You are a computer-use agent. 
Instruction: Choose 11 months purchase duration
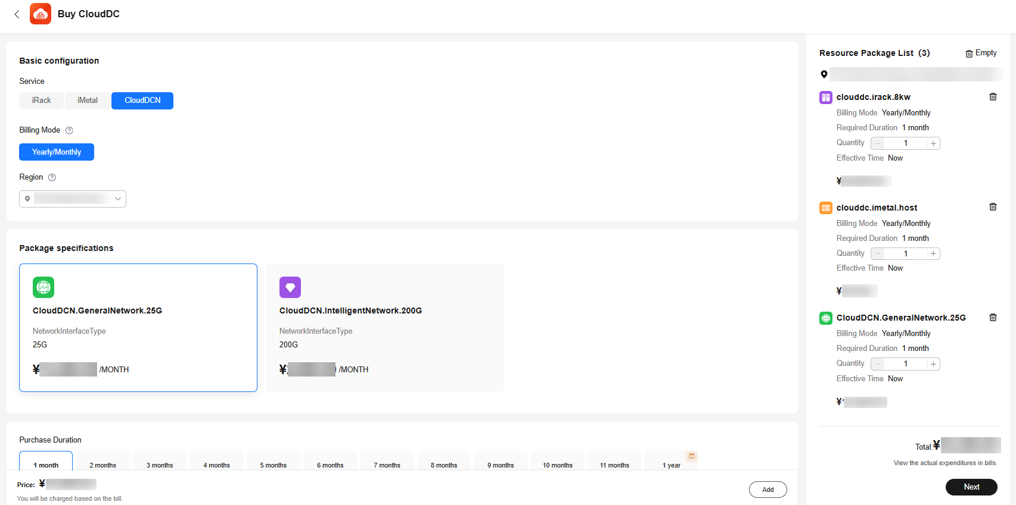click(614, 462)
